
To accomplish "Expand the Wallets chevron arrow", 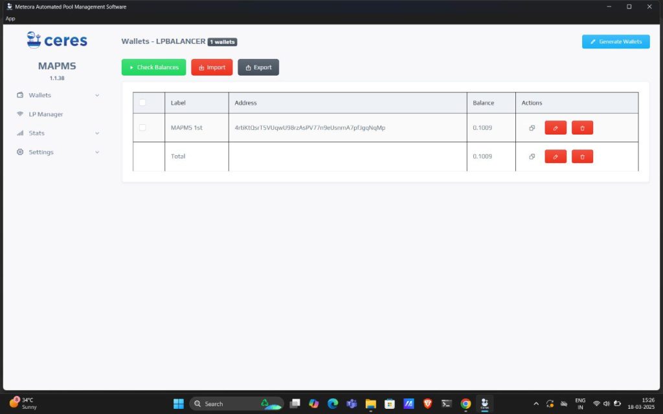I will pos(97,96).
